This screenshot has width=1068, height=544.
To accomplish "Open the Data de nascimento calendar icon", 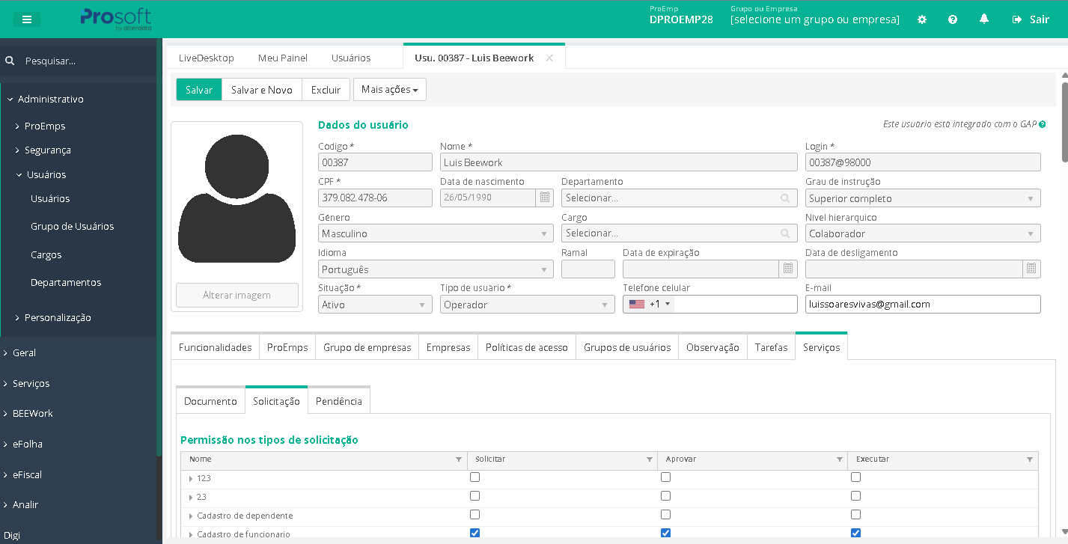I will pyautogui.click(x=545, y=198).
